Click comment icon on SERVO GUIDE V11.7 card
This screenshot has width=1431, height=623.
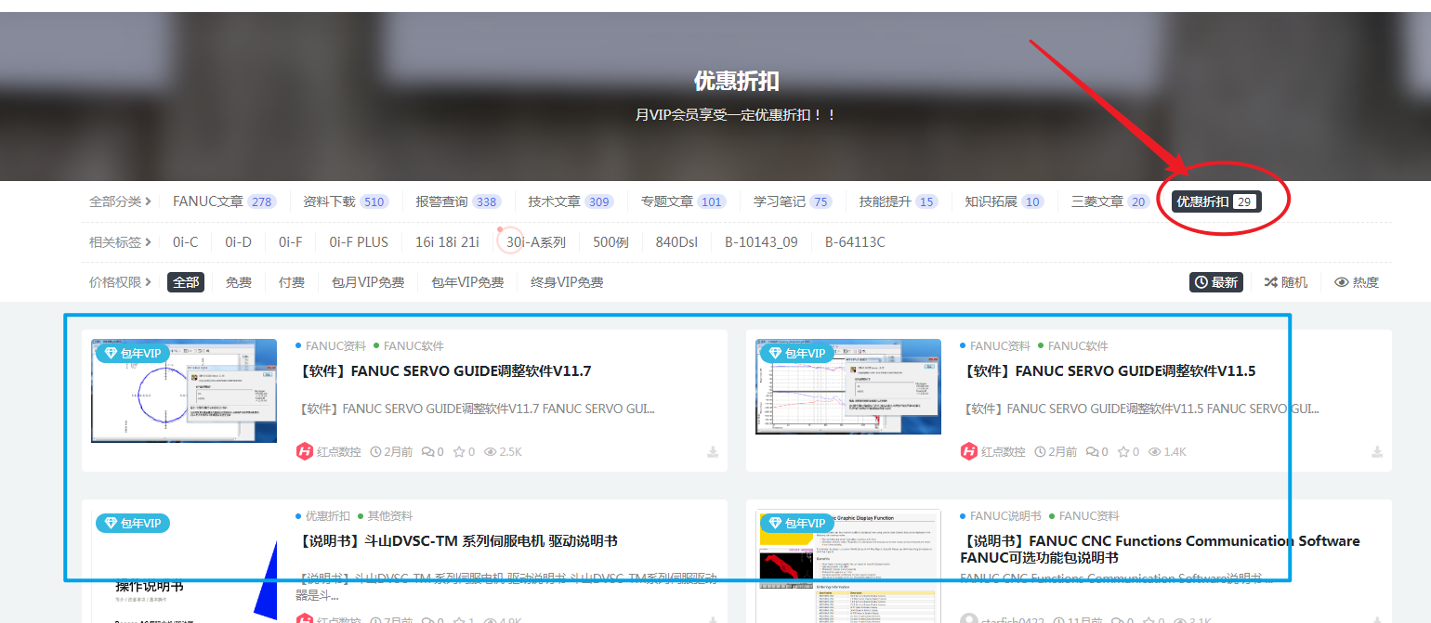[x=427, y=452]
